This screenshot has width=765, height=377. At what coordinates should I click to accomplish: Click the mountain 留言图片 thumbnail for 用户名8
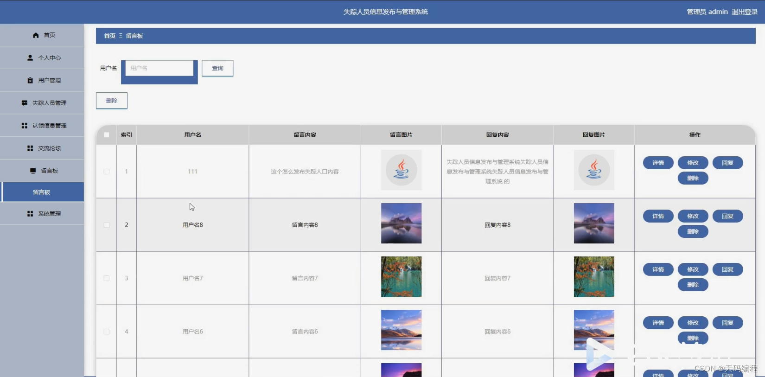click(x=402, y=224)
